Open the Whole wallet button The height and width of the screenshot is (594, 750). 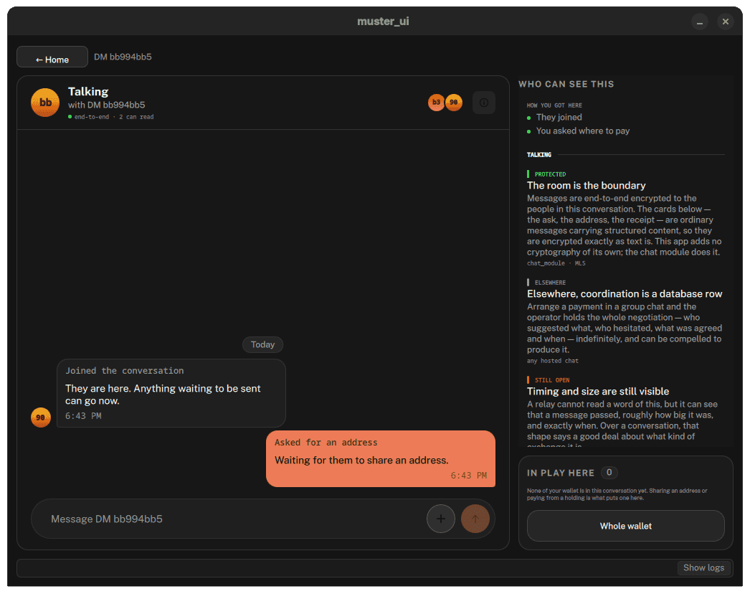point(626,526)
